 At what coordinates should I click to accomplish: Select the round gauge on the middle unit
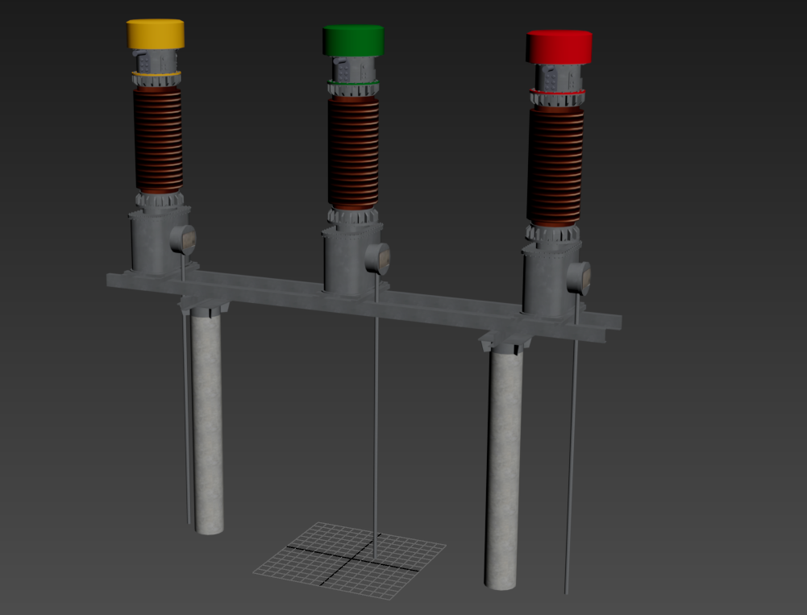[x=378, y=260]
